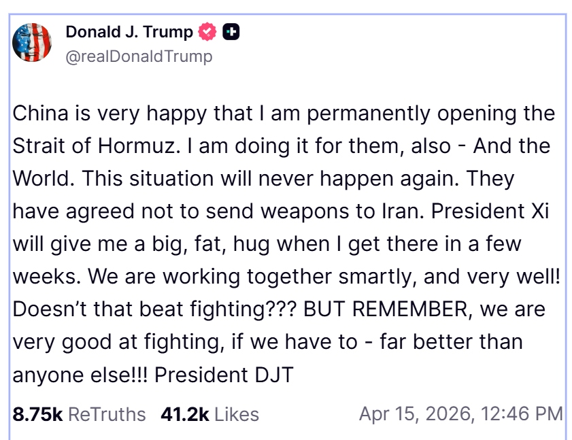Open the @realDonaldTrump handle link

pos(139,56)
